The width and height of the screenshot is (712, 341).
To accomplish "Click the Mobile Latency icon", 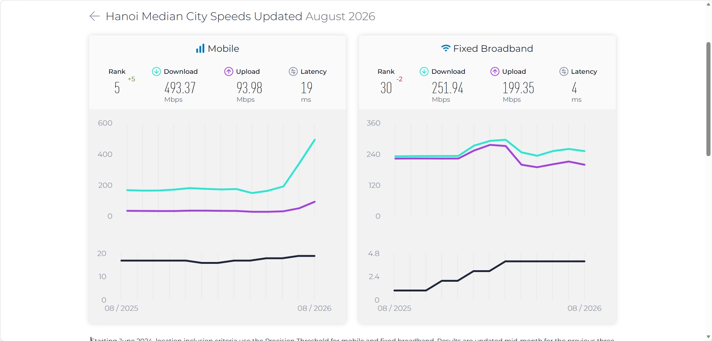I will tap(293, 72).
